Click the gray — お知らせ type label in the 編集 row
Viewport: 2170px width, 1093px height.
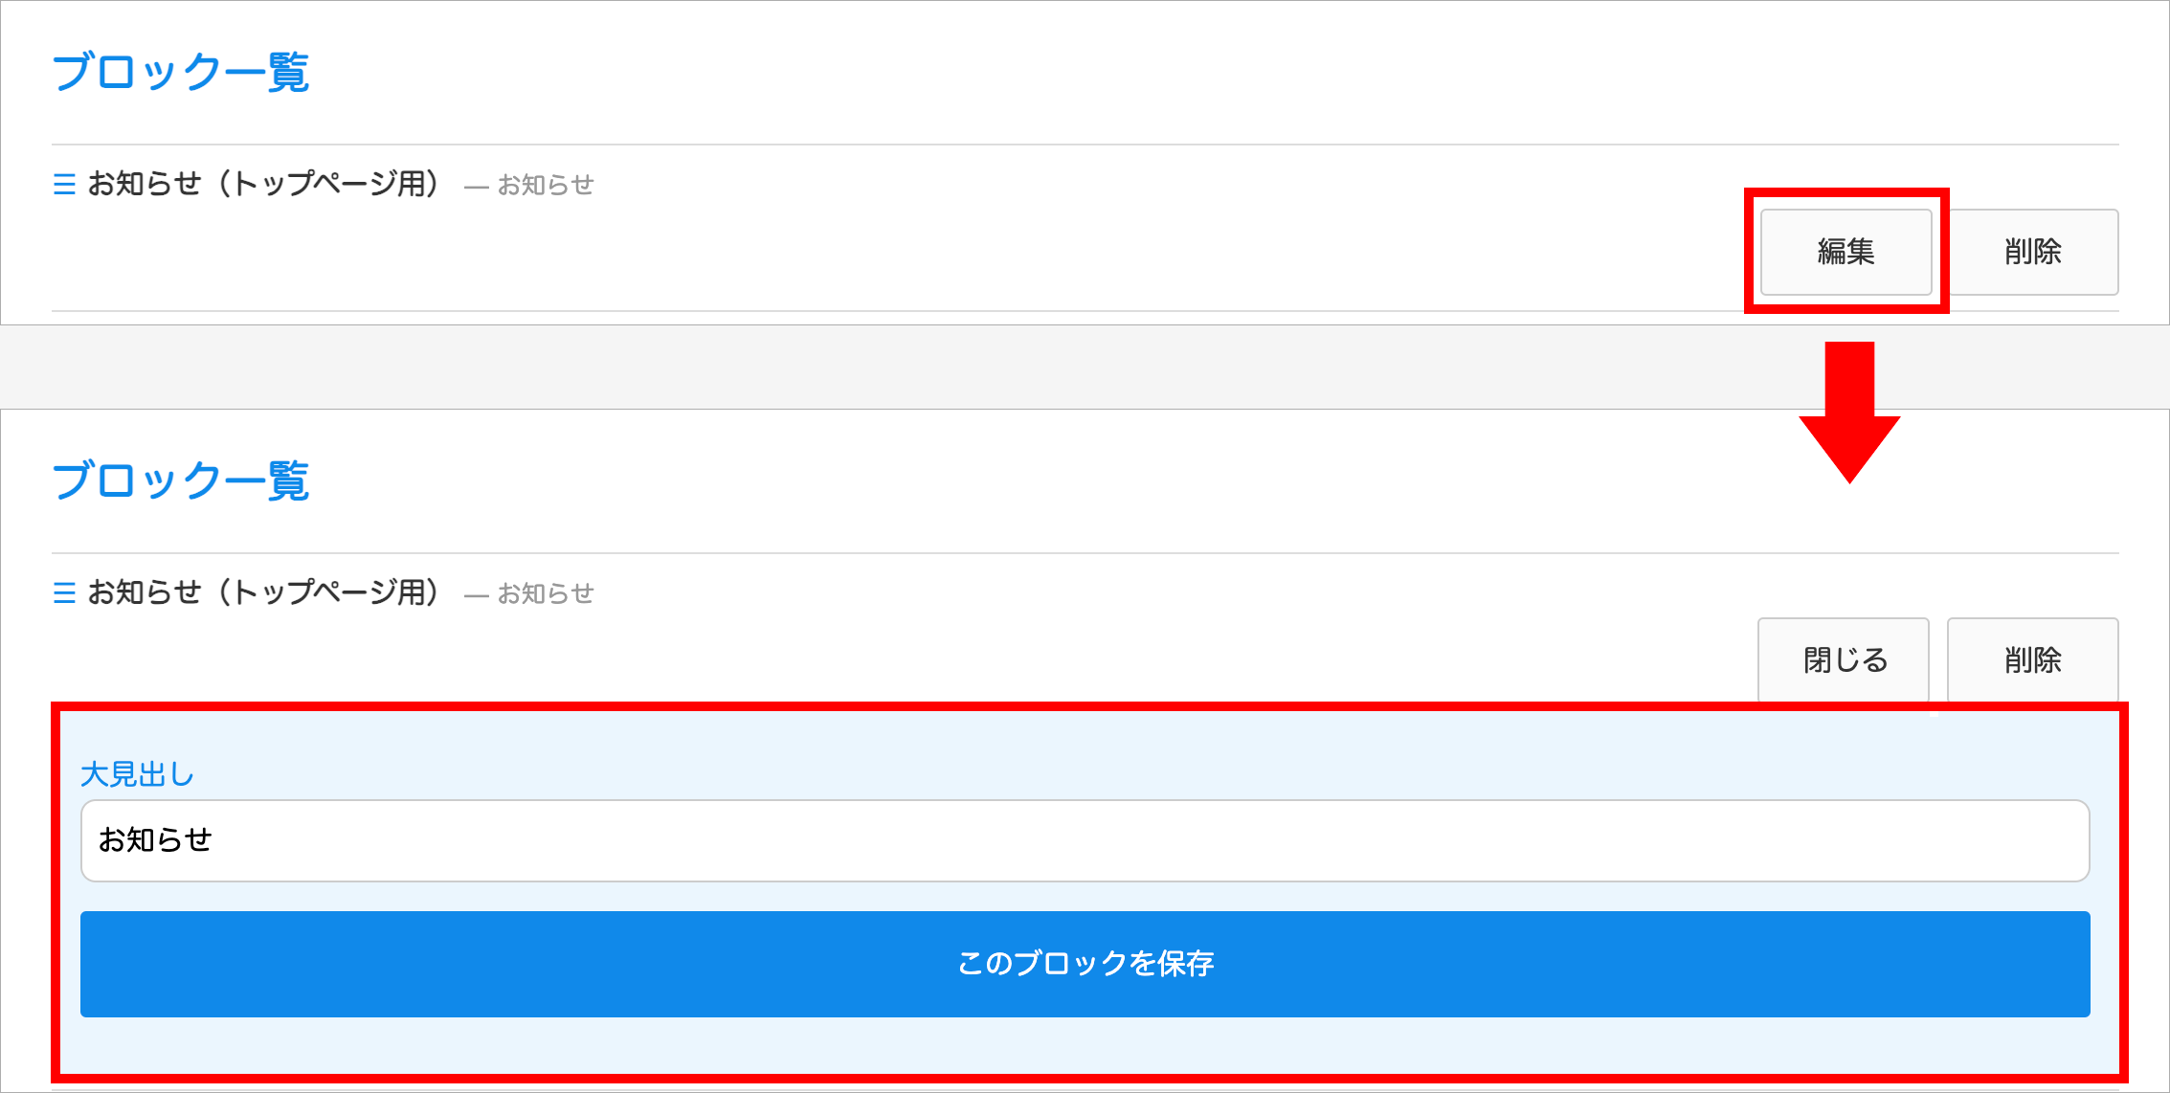click(x=529, y=185)
